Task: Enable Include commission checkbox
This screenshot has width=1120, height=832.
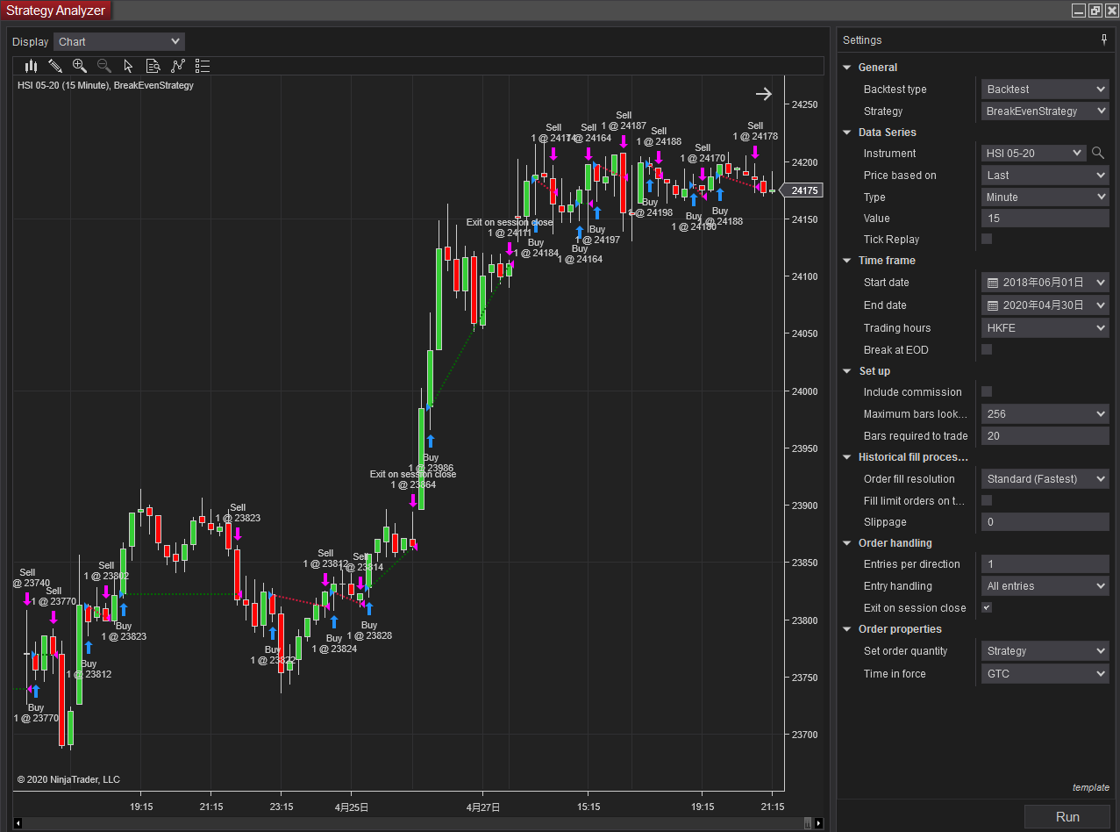Action: pyautogui.click(x=987, y=391)
